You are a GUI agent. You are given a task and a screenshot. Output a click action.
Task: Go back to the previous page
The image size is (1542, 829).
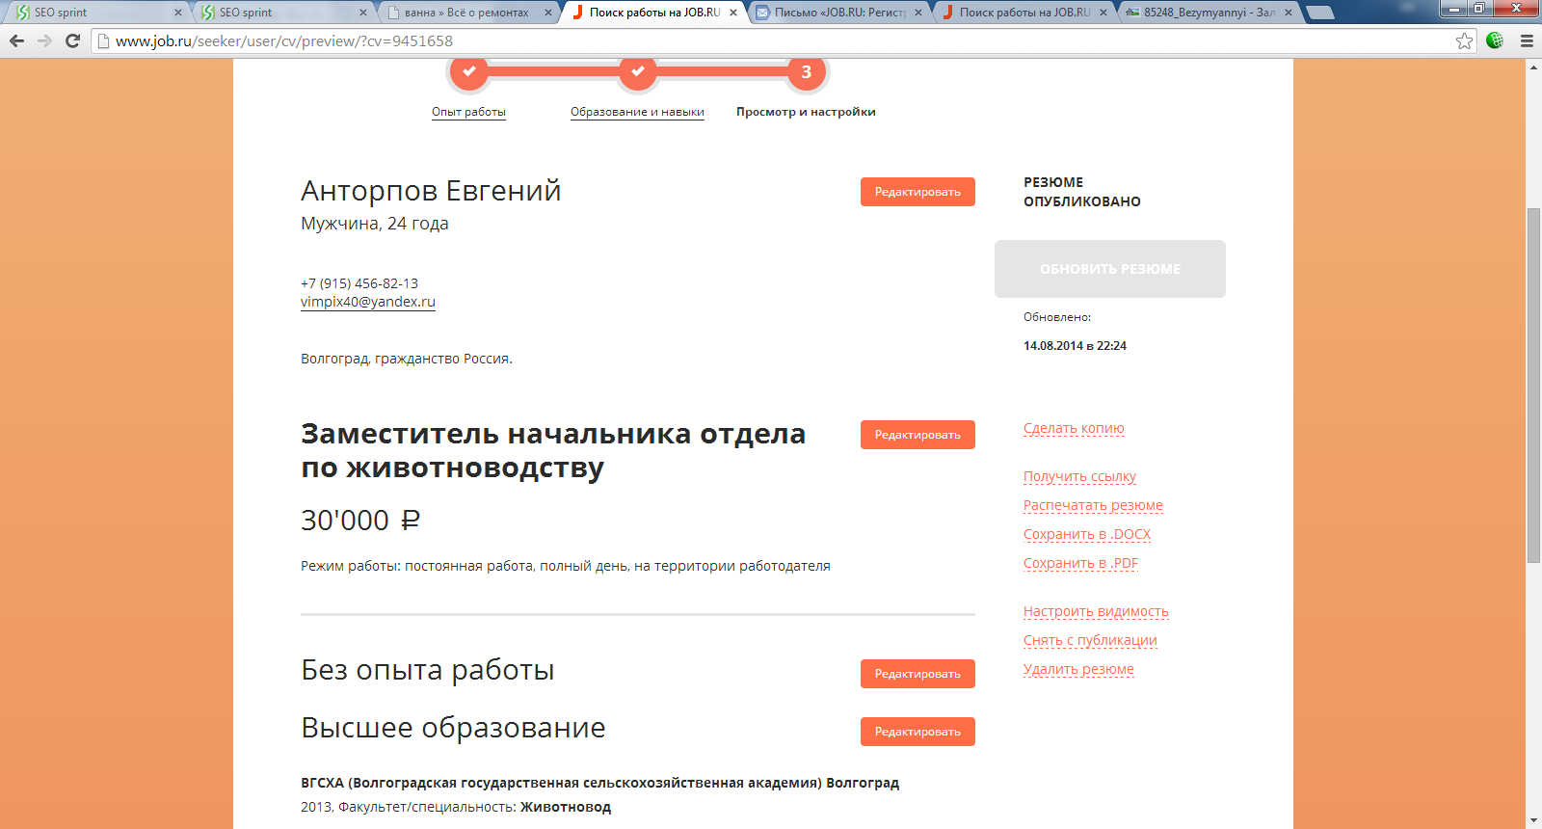pyautogui.click(x=16, y=40)
